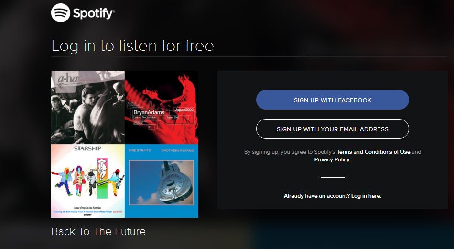Choose Sign Up With Your Email Address
Viewport: 454px width, 249px height.
point(333,129)
